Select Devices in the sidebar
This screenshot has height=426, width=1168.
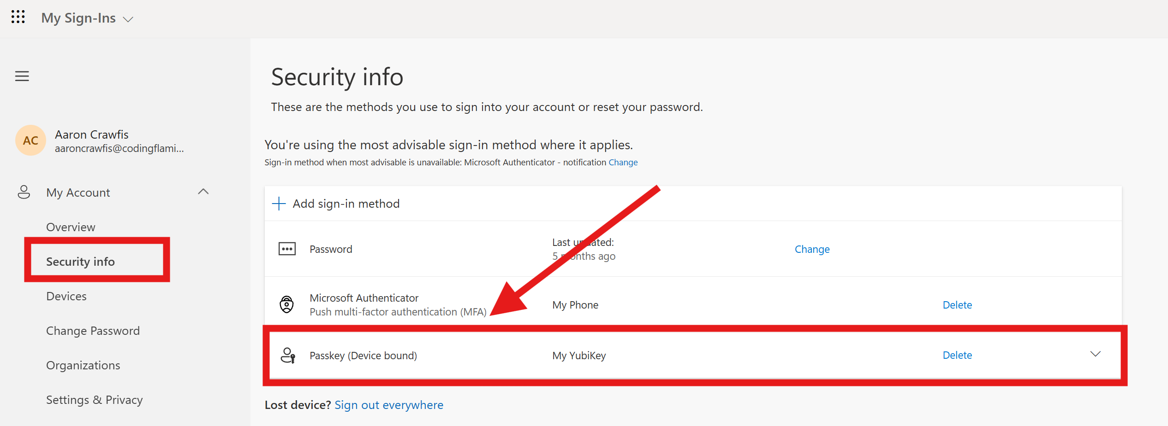[66, 296]
